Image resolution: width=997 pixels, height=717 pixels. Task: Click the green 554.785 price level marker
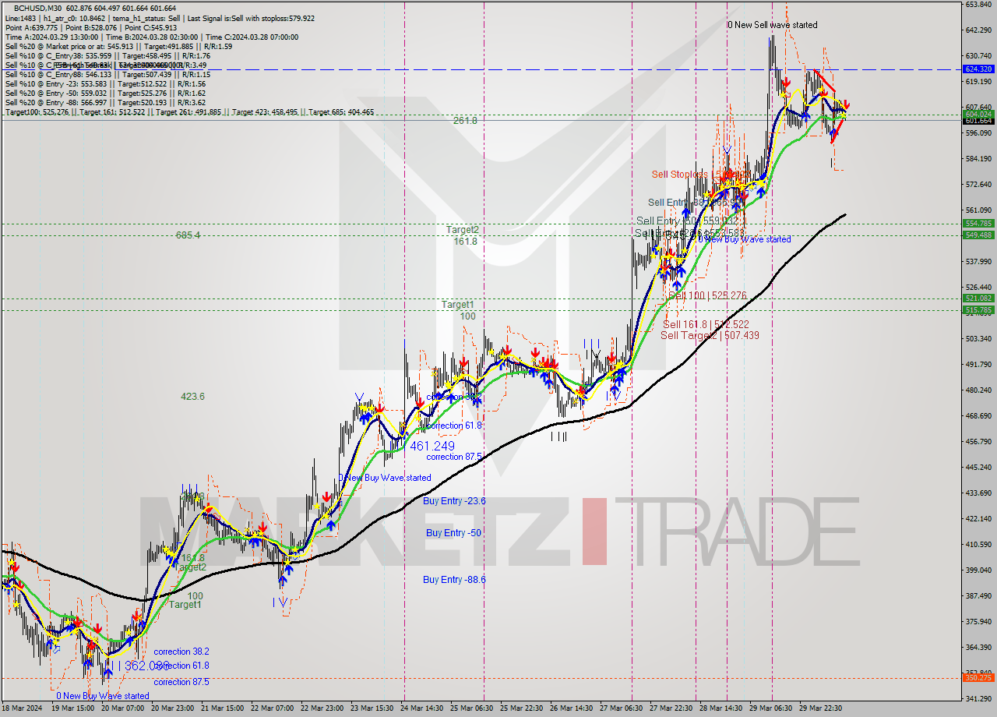[x=979, y=224]
